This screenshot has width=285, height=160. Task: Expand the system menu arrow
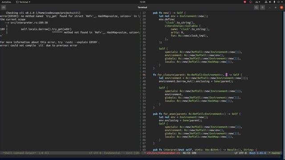pyautogui.click(x=282, y=2)
